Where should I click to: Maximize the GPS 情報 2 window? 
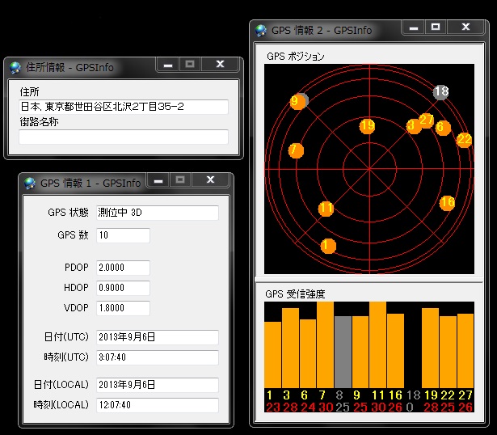point(436,27)
